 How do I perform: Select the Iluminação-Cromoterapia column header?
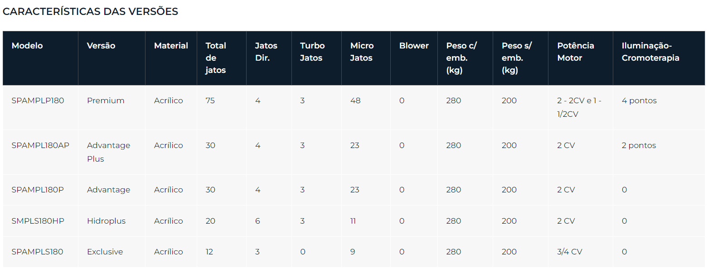click(x=659, y=58)
